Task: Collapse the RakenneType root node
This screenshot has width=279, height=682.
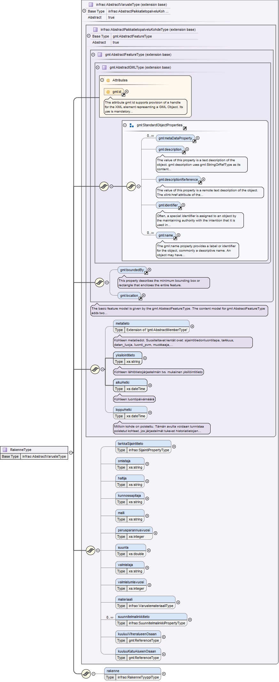Action: (71, 453)
